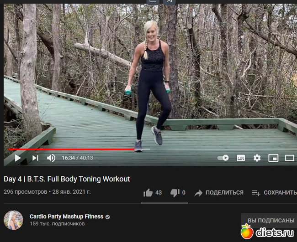The image size is (297, 242).
Task: Seek on the red progress bar
Action: click(x=72, y=149)
